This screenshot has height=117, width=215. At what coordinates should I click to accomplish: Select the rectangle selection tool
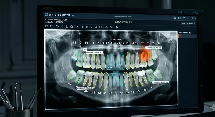pyautogui.click(x=101, y=27)
